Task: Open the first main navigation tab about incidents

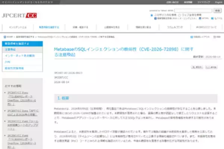Action: (x=18, y=27)
